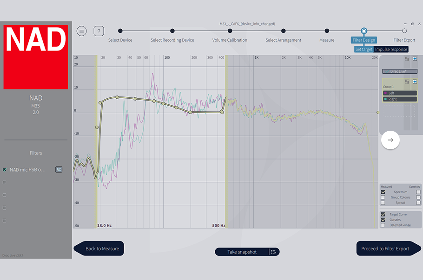Click the RC badge beside NAD mic filter
This screenshot has width=423, height=280.
pos(59,170)
